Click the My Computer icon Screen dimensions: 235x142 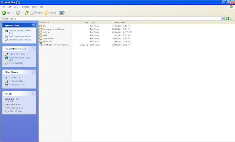(6, 78)
